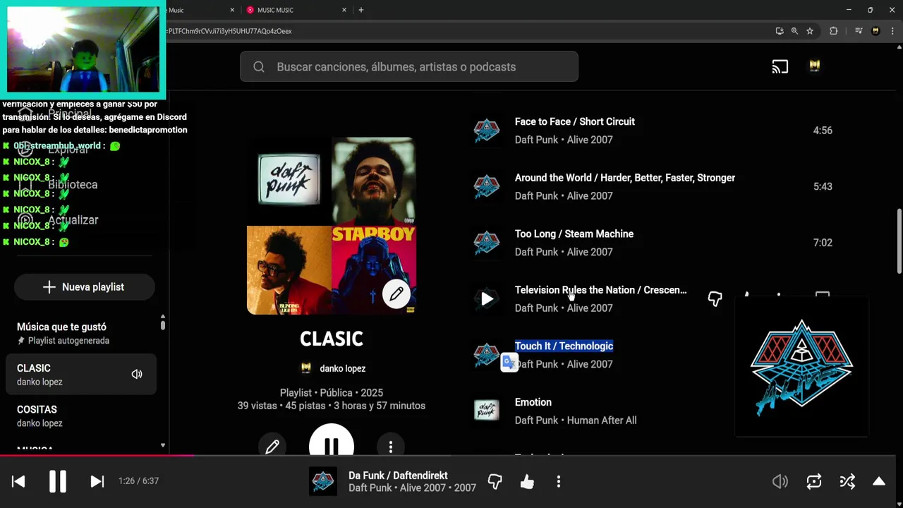Open playlist three-dot options menu

point(390,447)
